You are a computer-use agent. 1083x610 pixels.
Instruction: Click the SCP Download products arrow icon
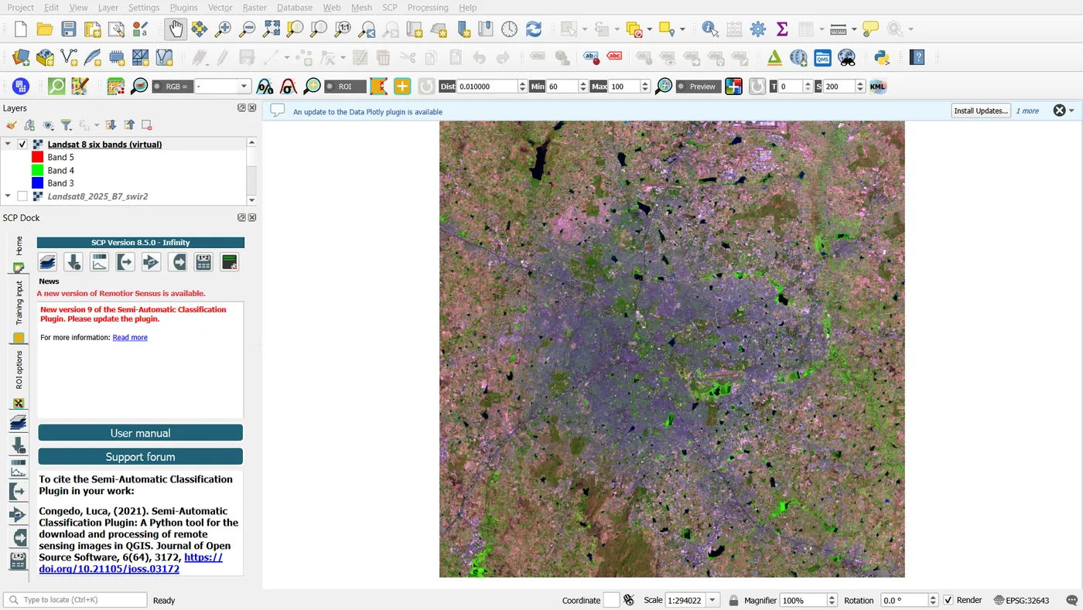point(73,262)
